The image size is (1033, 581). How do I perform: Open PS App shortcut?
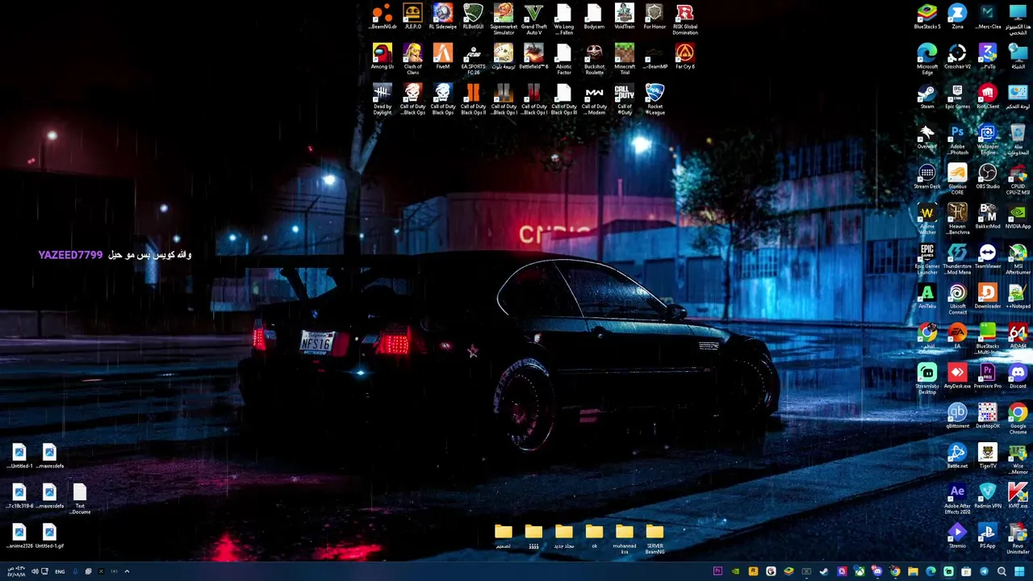(x=988, y=537)
